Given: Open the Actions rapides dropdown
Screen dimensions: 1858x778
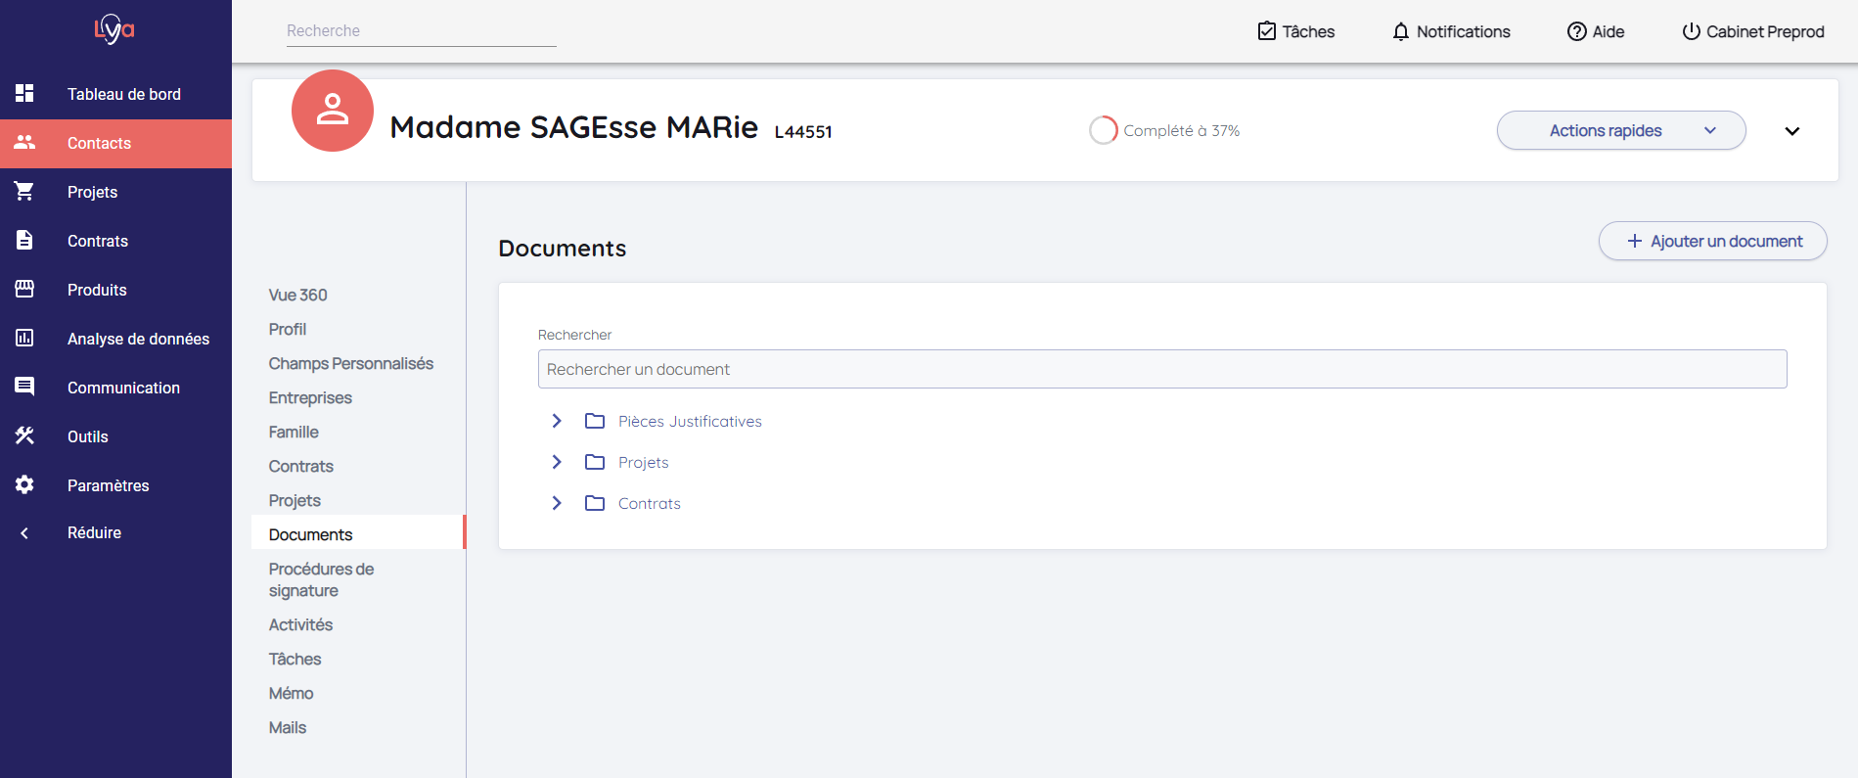Looking at the screenshot, I should [1620, 130].
